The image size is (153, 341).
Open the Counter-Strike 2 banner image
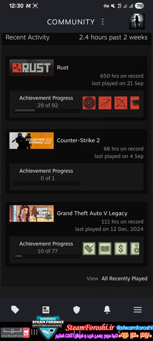(32, 141)
